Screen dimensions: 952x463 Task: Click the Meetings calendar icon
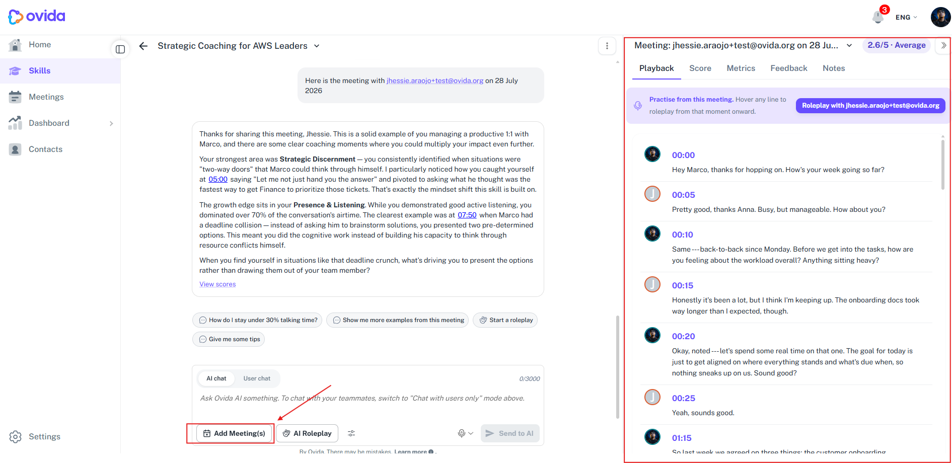tap(15, 97)
